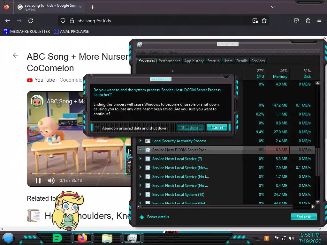This screenshot has width=327, height=245.
Task: Click gear icon of Service Host: Local Service (7)
Action: click(148, 159)
